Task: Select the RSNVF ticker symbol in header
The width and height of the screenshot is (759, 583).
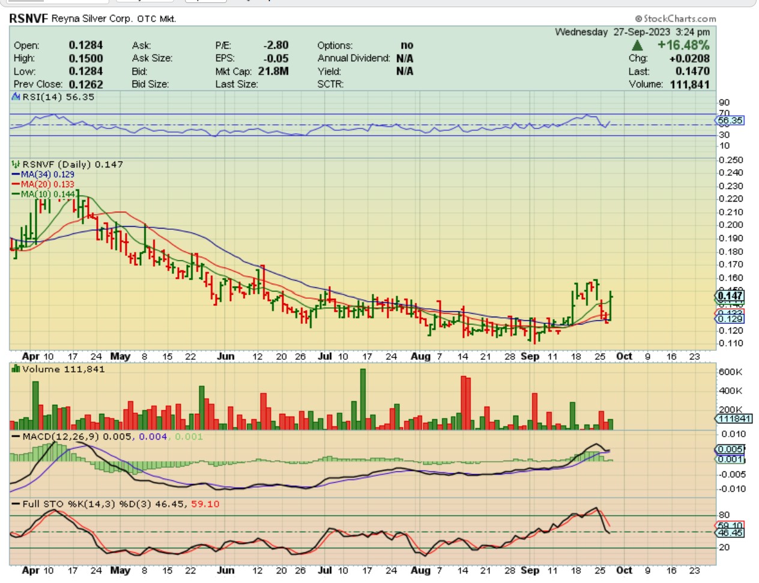Action: (28, 19)
